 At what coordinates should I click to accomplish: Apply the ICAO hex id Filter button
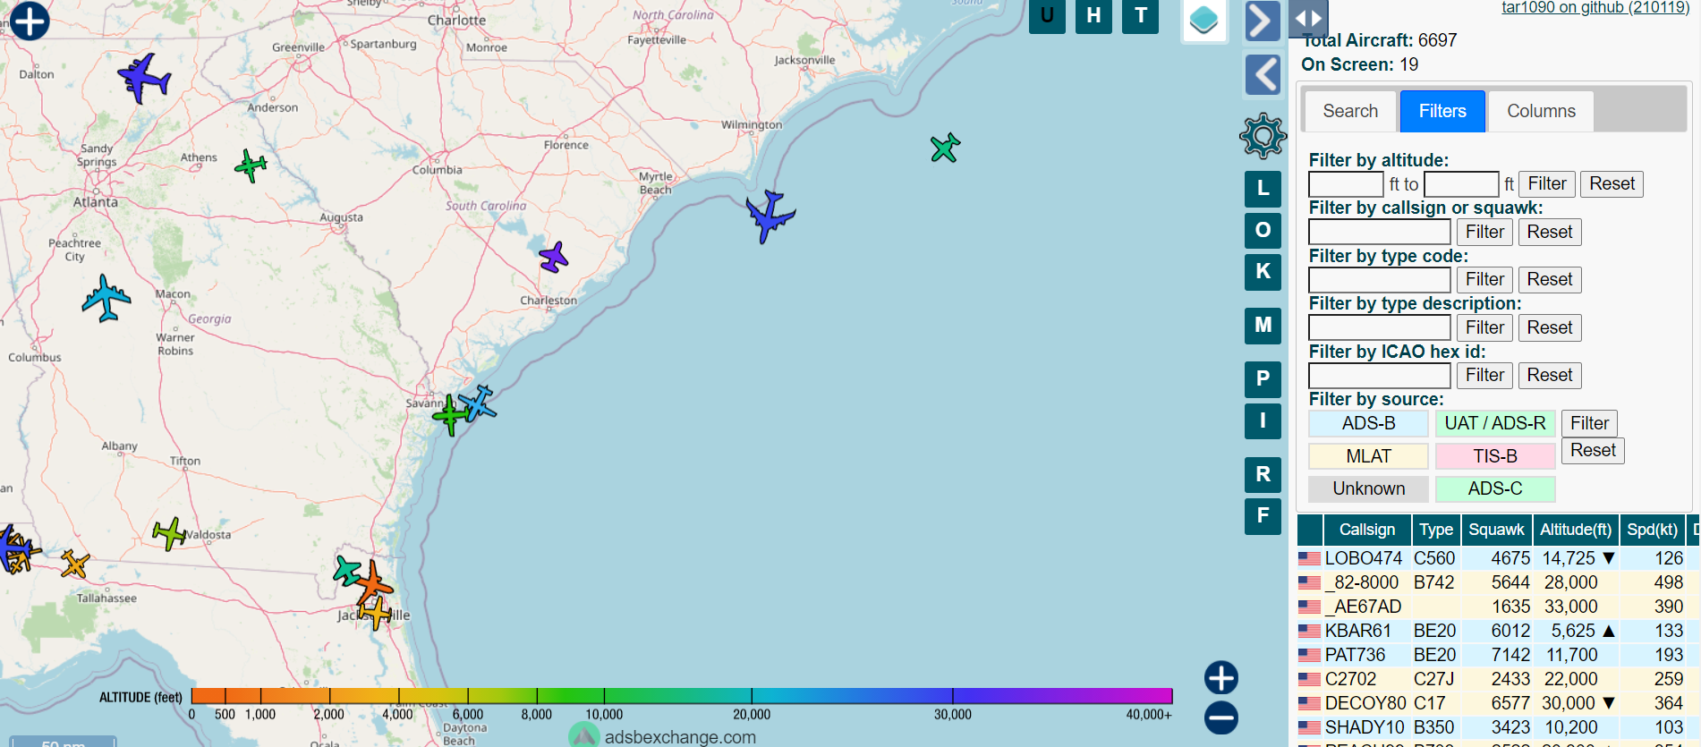(x=1484, y=375)
